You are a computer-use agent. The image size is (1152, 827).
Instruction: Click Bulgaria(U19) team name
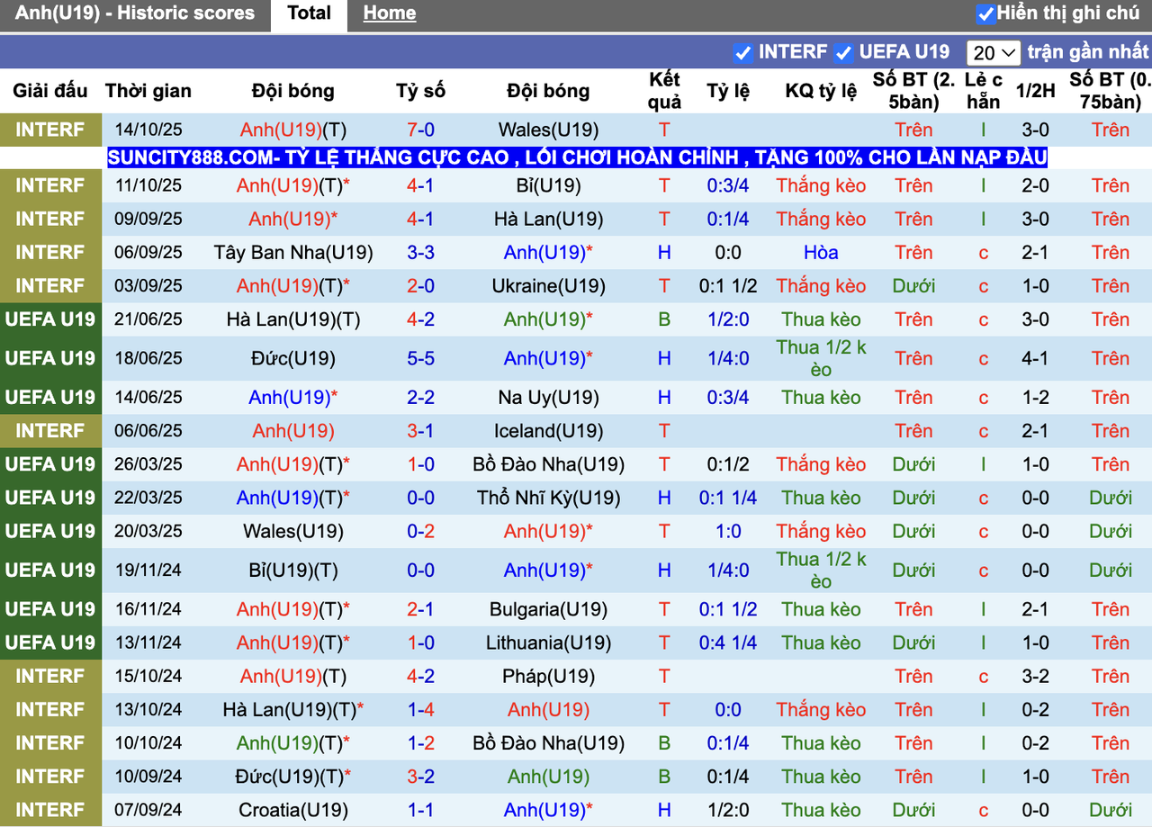pos(548,610)
